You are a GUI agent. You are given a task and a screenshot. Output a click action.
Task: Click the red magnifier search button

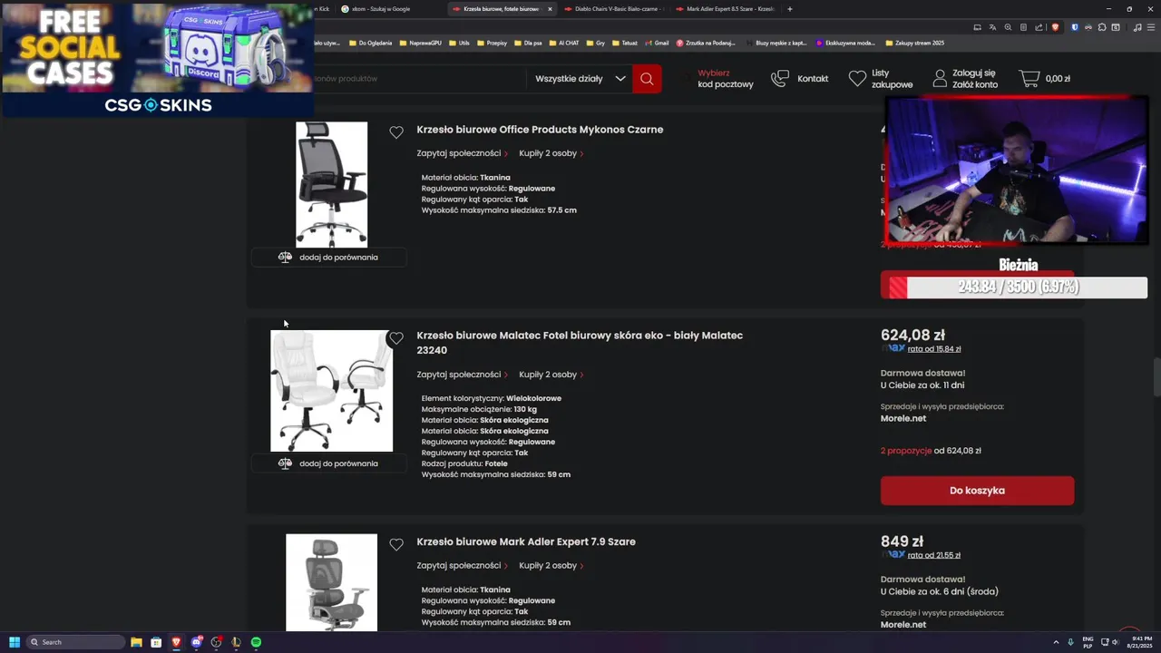click(647, 78)
